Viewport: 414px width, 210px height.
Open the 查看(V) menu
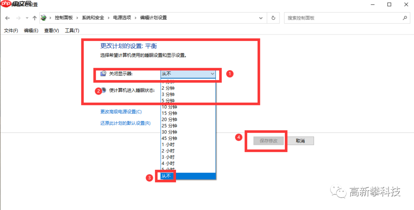tap(51, 31)
